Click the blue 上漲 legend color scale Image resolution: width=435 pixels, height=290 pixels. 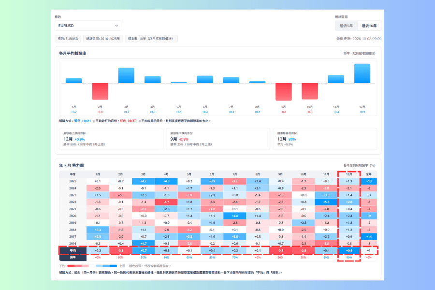[106, 266]
